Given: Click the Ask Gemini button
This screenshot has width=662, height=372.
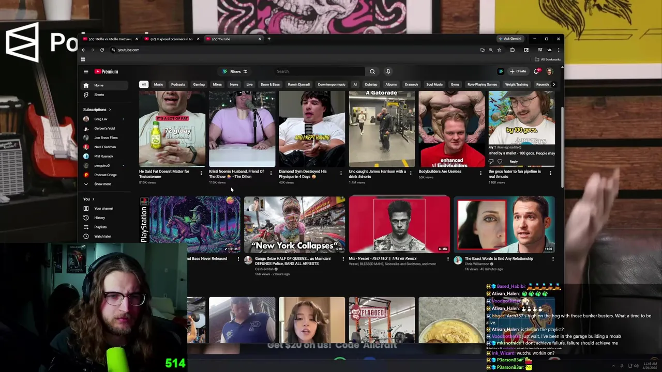Looking at the screenshot, I should pyautogui.click(x=510, y=39).
